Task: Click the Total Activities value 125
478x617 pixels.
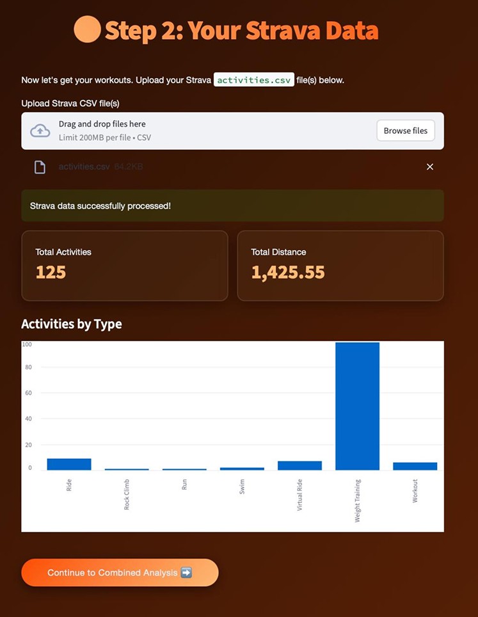Action: 51,272
